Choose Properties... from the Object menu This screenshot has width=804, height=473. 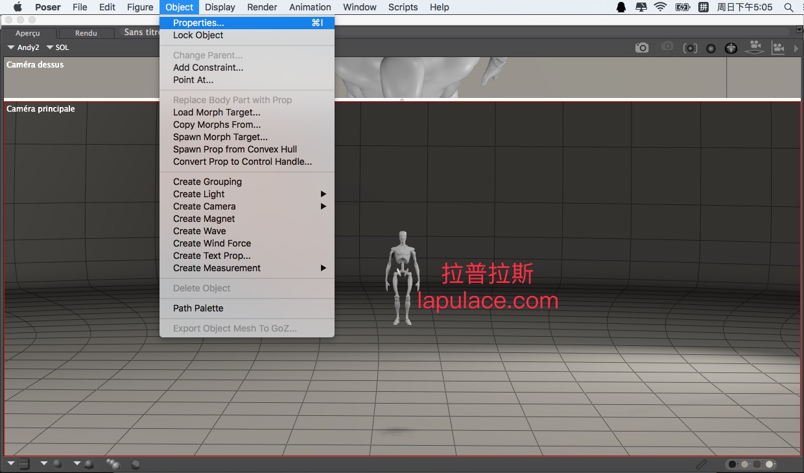(247, 23)
